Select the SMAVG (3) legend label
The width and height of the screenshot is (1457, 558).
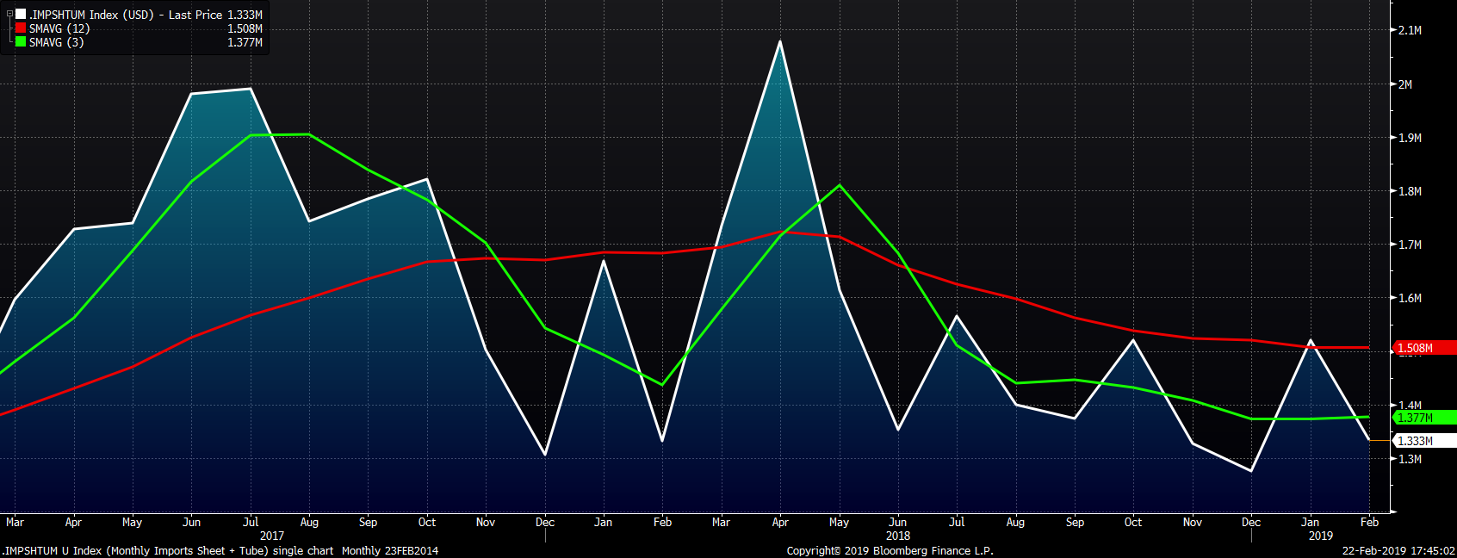tap(56, 42)
